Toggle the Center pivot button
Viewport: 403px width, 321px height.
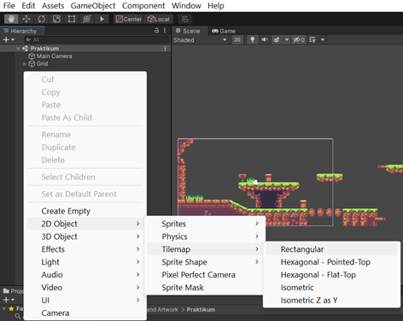pos(129,19)
